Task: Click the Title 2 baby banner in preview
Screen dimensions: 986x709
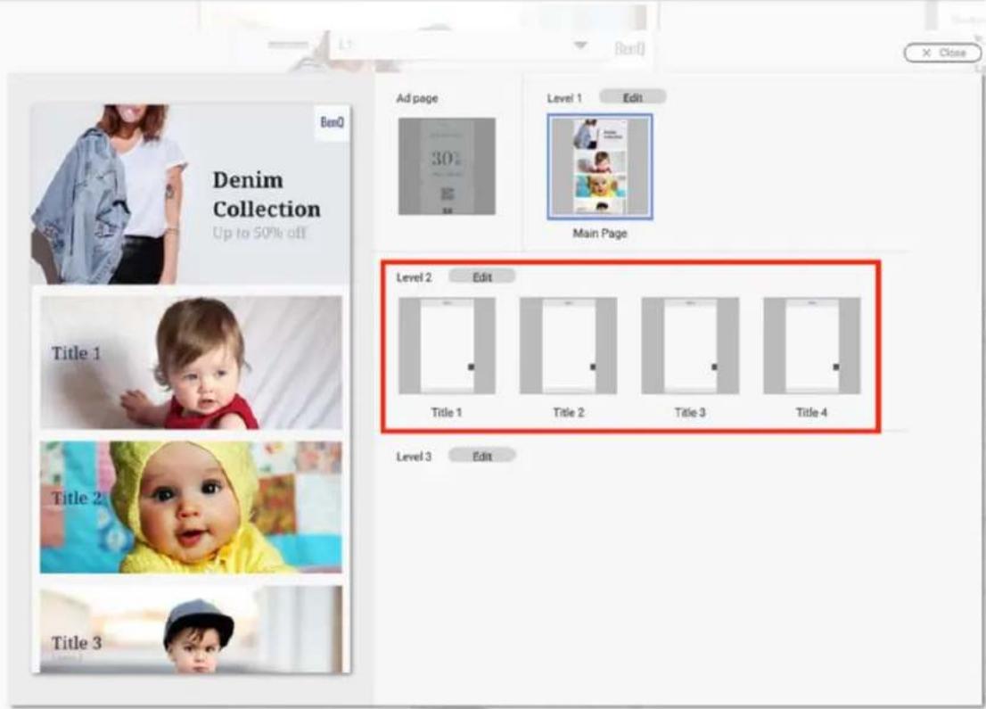Action: (x=191, y=507)
